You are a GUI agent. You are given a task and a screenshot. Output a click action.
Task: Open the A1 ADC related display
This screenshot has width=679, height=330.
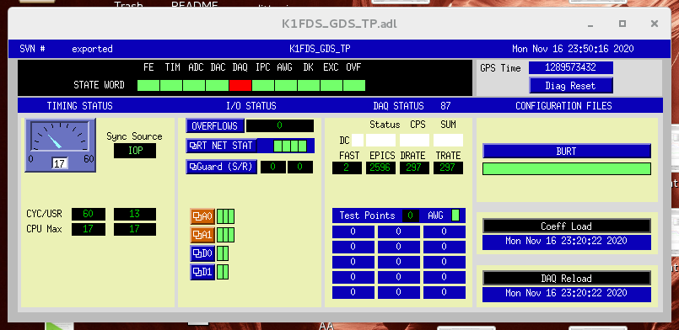pyautogui.click(x=202, y=235)
